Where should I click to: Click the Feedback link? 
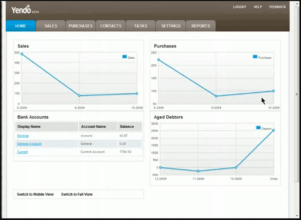pos(277,7)
